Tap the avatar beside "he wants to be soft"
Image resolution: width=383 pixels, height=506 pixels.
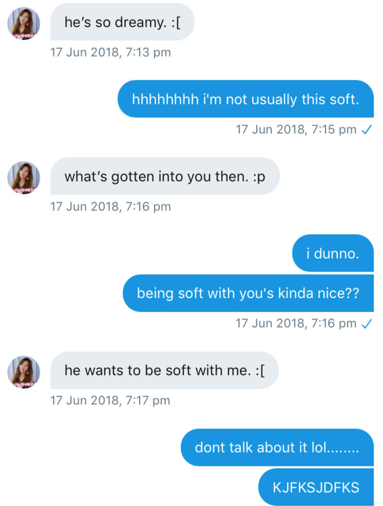[24, 372]
